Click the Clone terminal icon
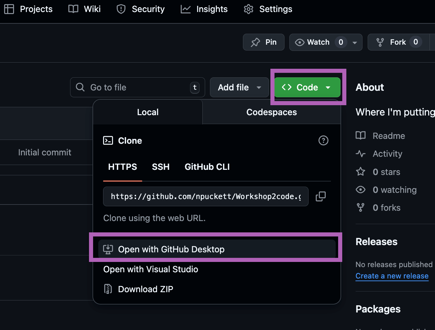Screen dimensions: 435x330 (x=108, y=141)
